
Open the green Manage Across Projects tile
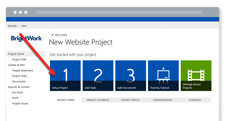[196, 75]
